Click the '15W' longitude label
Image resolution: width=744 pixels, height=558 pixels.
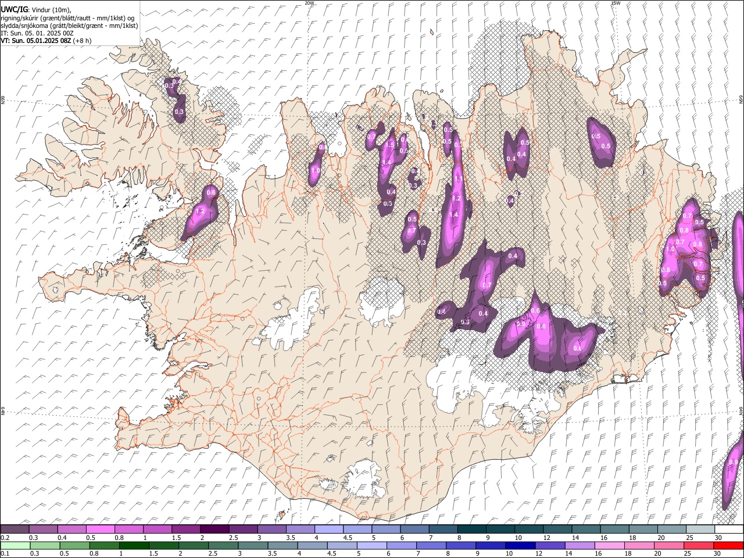point(616,3)
